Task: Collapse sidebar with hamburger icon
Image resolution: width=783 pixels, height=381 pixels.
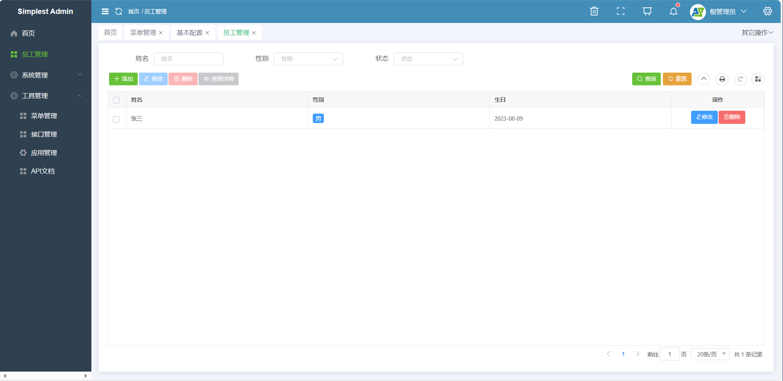Action: coord(105,11)
